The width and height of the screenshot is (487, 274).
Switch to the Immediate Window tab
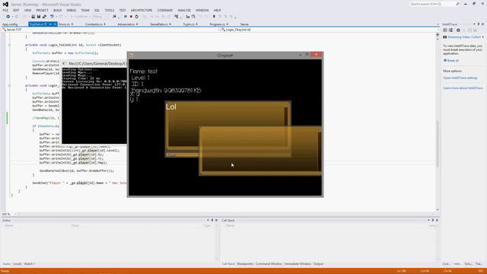[298, 264]
